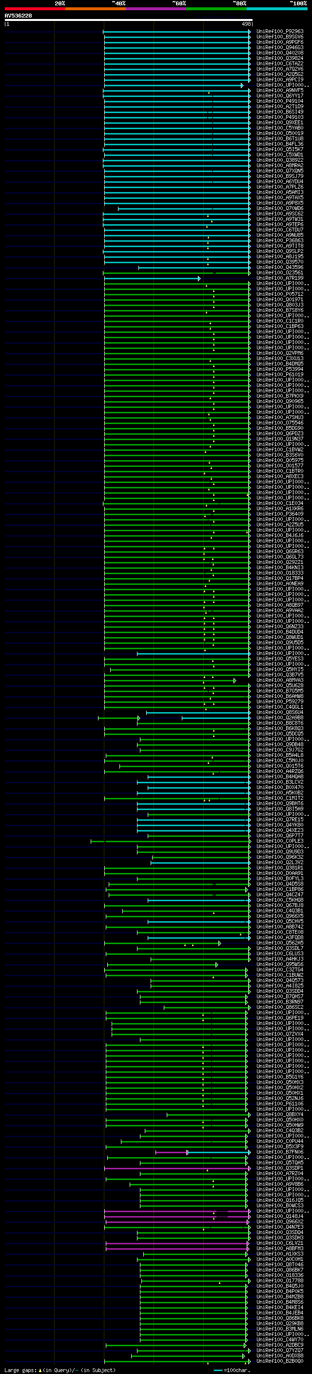Click the cyan ~100% identity color segment
This screenshot has height=1374, width=312.
pyautogui.click(x=277, y=9)
